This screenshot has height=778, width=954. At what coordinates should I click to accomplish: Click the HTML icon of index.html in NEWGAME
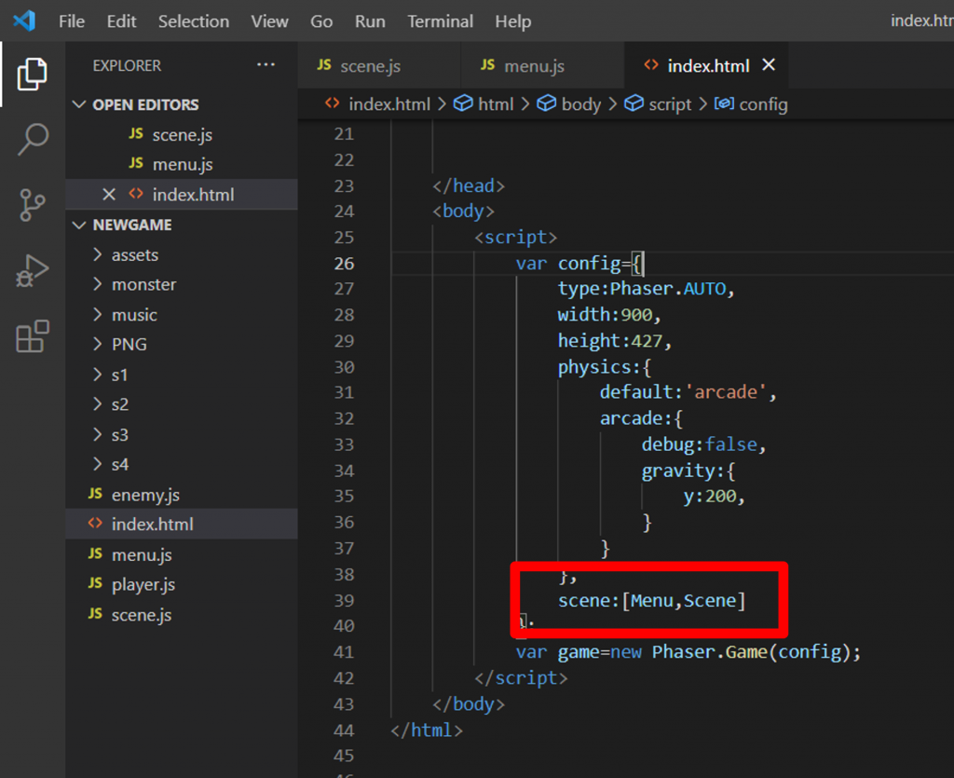coord(96,524)
